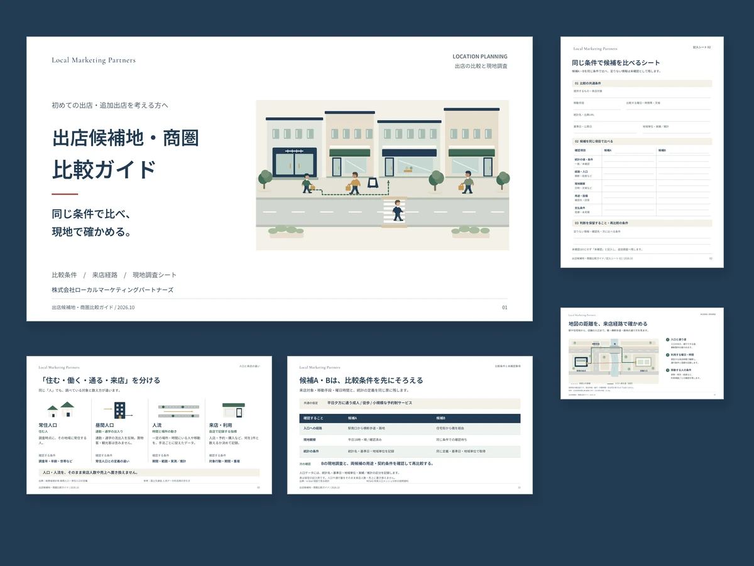Click the 統計の条件 row label in comparison table
The width and height of the screenshot is (754, 566).
[313, 452]
